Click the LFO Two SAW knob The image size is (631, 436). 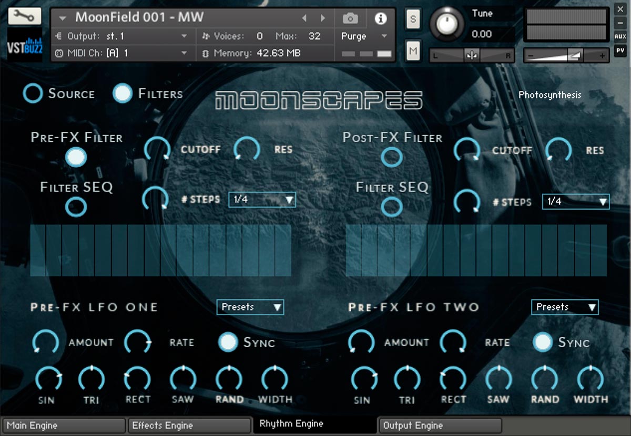pos(498,379)
